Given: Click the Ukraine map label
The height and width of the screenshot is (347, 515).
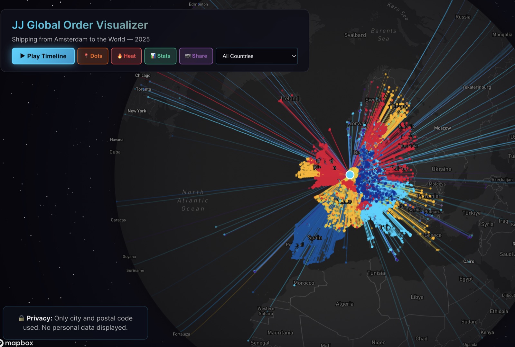Looking at the screenshot, I should click(x=442, y=169).
